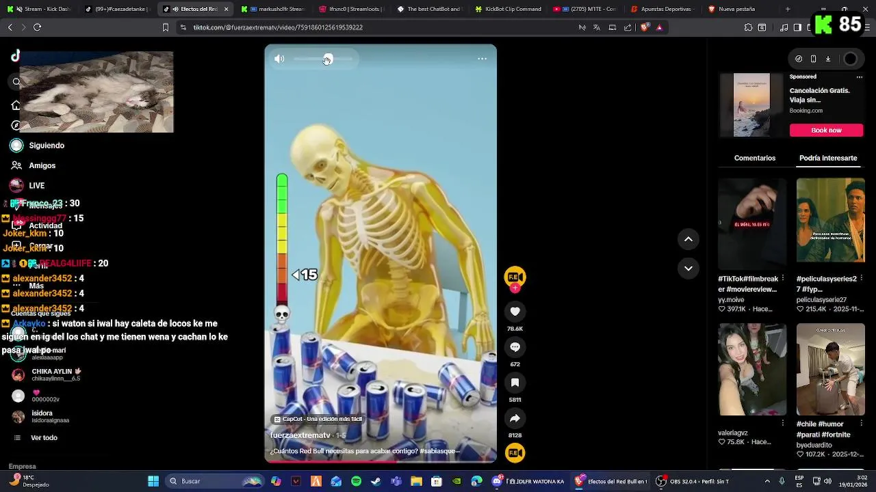
Task: Open options menu beside valeriagvz
Action: pyautogui.click(x=782, y=424)
